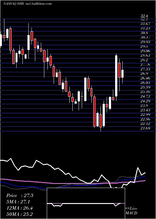Click the 23.43 price axis label
This screenshot has height=219, width=156.
[145, 110]
